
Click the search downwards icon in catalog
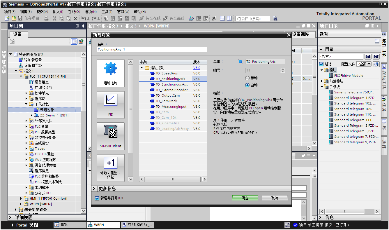[x=368, y=56]
